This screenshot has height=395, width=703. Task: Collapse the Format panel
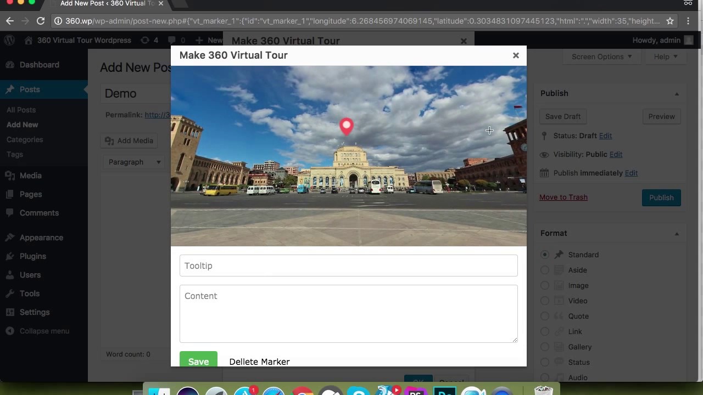[677, 234]
